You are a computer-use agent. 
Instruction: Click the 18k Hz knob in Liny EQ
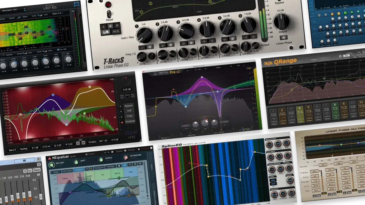coord(56,61)
